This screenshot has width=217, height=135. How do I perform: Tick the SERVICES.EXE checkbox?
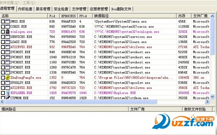click(x=3, y=37)
